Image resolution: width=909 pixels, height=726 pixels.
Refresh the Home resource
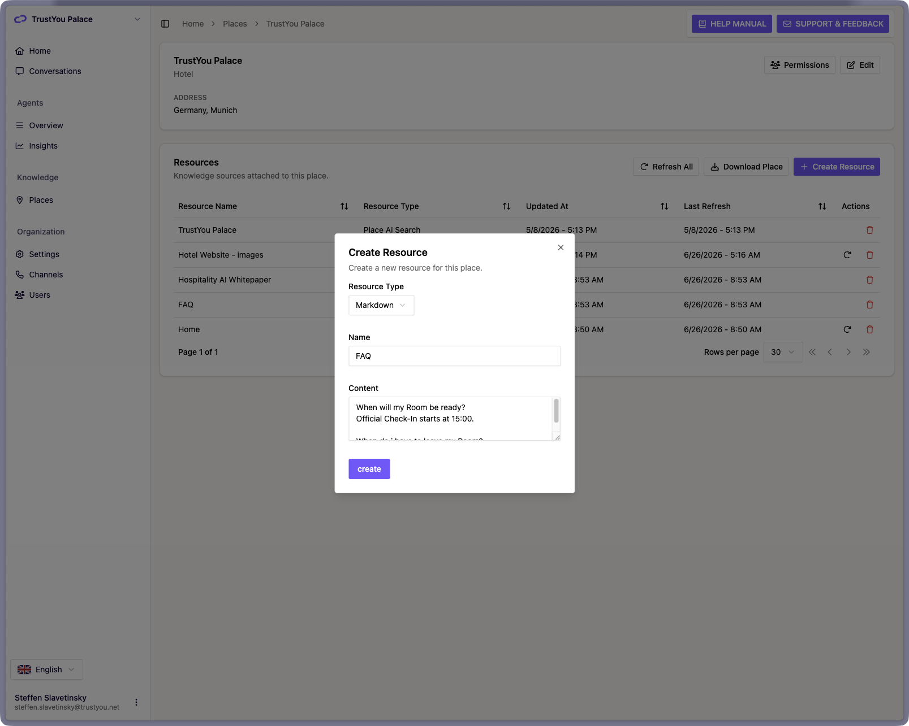coord(847,329)
